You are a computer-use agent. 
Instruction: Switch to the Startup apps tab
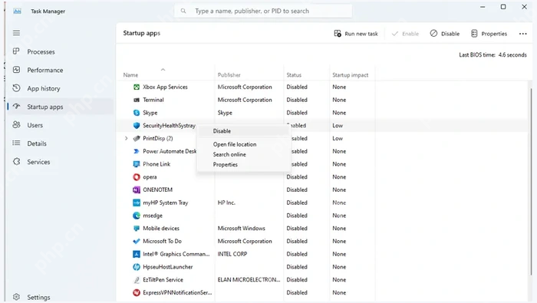(61, 107)
